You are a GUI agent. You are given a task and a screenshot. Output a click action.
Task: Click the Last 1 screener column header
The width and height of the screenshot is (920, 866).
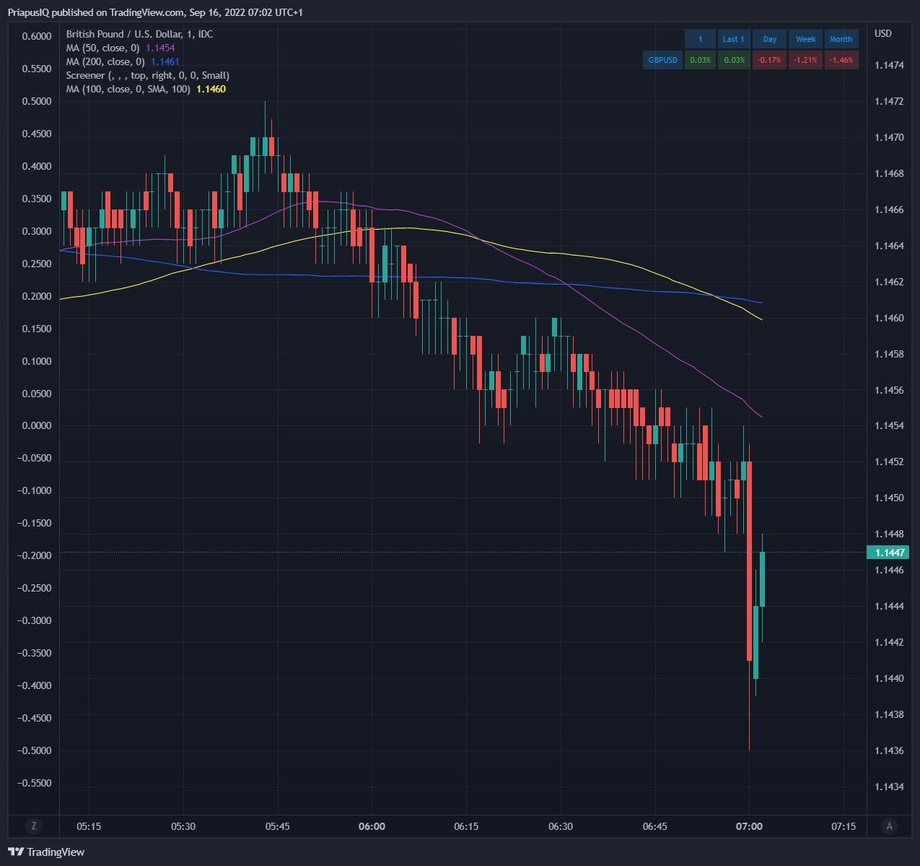click(x=734, y=39)
